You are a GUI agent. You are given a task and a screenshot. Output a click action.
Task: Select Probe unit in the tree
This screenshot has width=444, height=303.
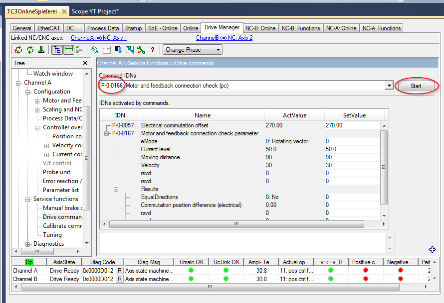(x=56, y=172)
